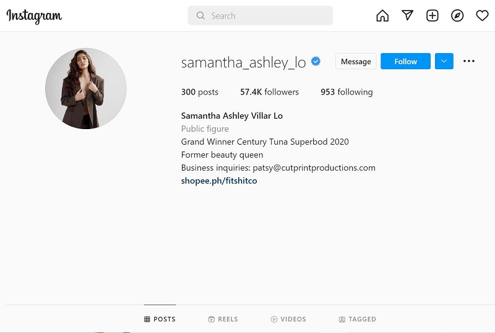The height and width of the screenshot is (333, 495).
Task: Click the Former beauty queen line
Action: coord(222,155)
